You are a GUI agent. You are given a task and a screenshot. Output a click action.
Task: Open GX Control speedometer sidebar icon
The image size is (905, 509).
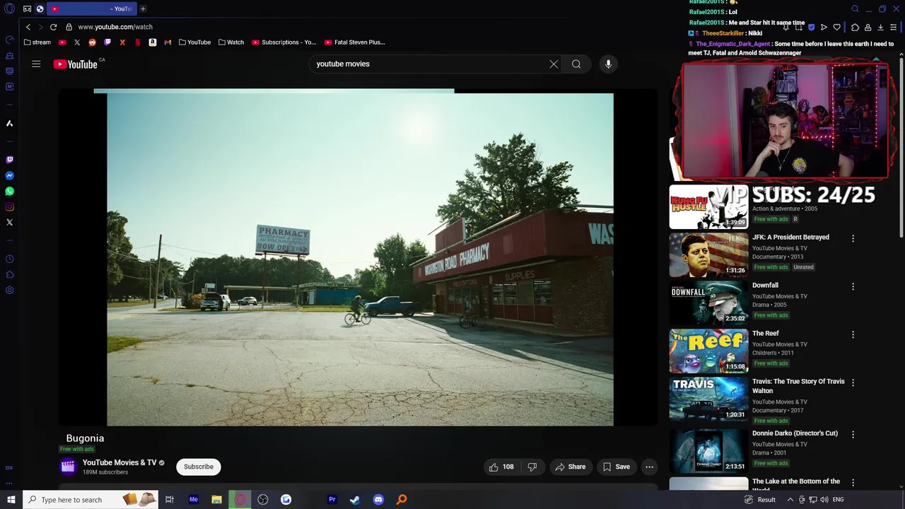pyautogui.click(x=10, y=40)
